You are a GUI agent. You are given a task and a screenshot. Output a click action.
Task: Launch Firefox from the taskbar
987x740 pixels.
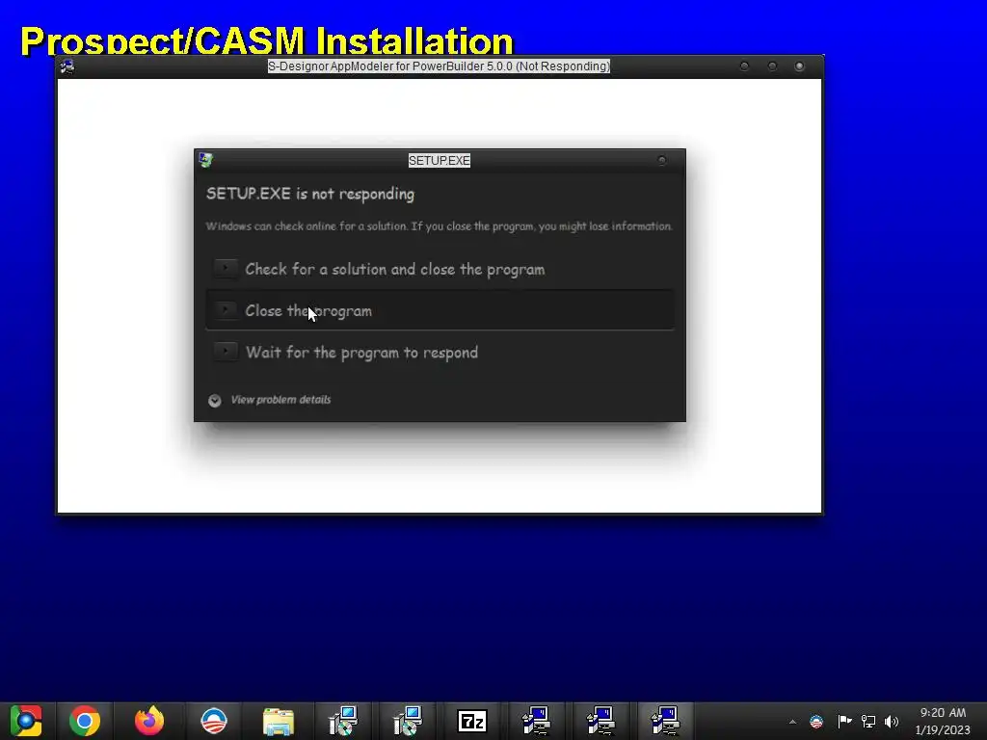[x=149, y=721]
